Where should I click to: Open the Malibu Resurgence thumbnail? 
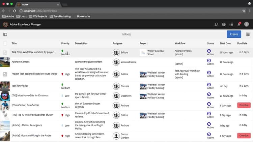click(x=5, y=125)
